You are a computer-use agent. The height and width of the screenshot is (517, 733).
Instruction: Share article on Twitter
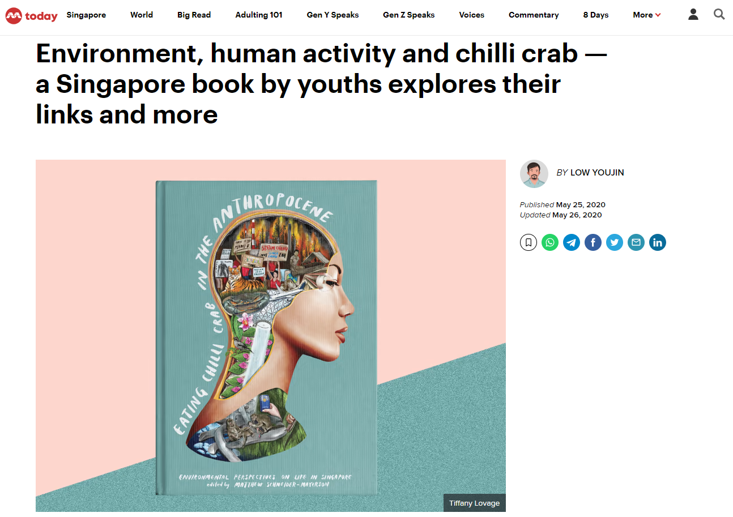[615, 243]
